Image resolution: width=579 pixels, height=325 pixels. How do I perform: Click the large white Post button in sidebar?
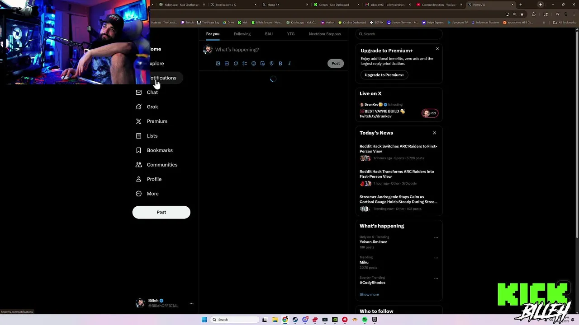(161, 212)
